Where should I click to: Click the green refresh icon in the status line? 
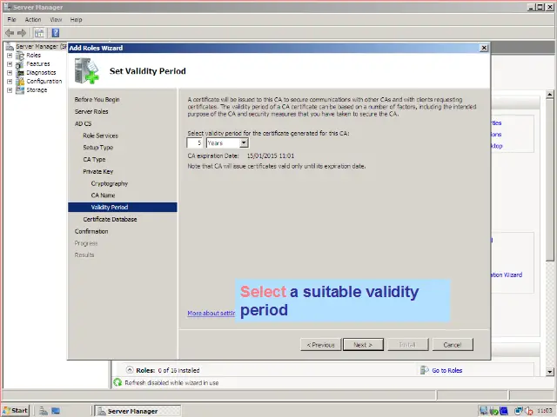click(117, 382)
